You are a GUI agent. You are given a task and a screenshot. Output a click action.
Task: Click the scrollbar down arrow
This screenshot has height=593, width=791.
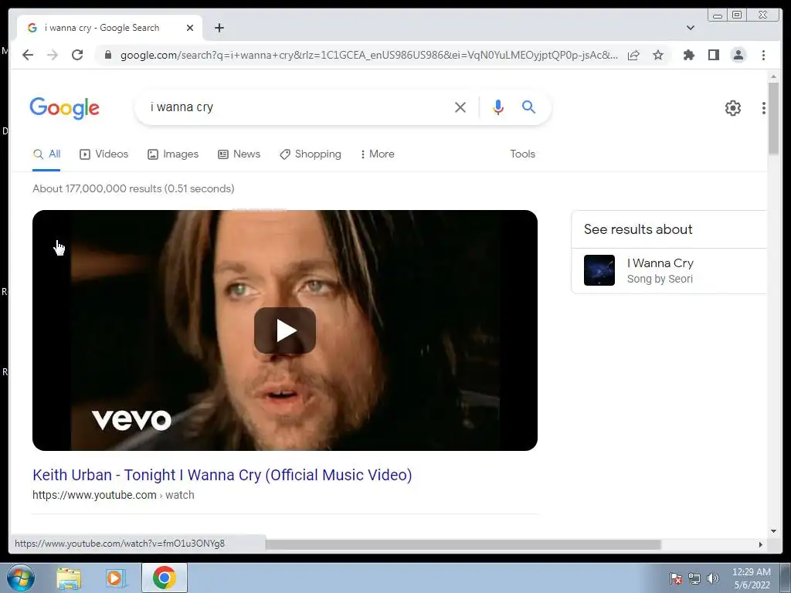pyautogui.click(x=773, y=530)
